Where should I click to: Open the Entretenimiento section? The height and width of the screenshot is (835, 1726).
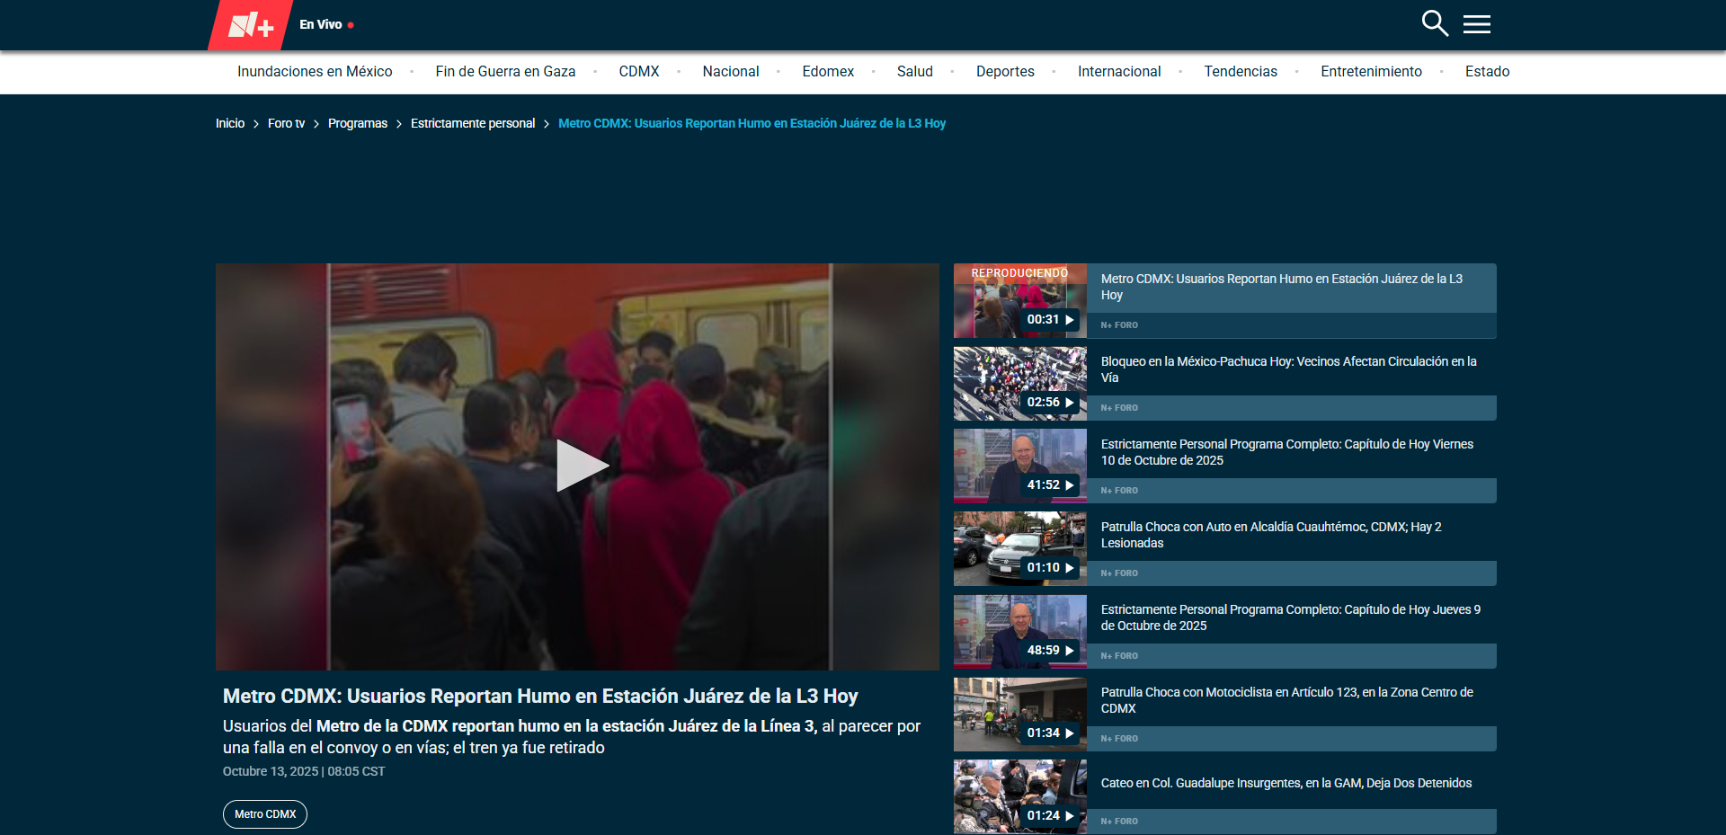click(x=1371, y=72)
